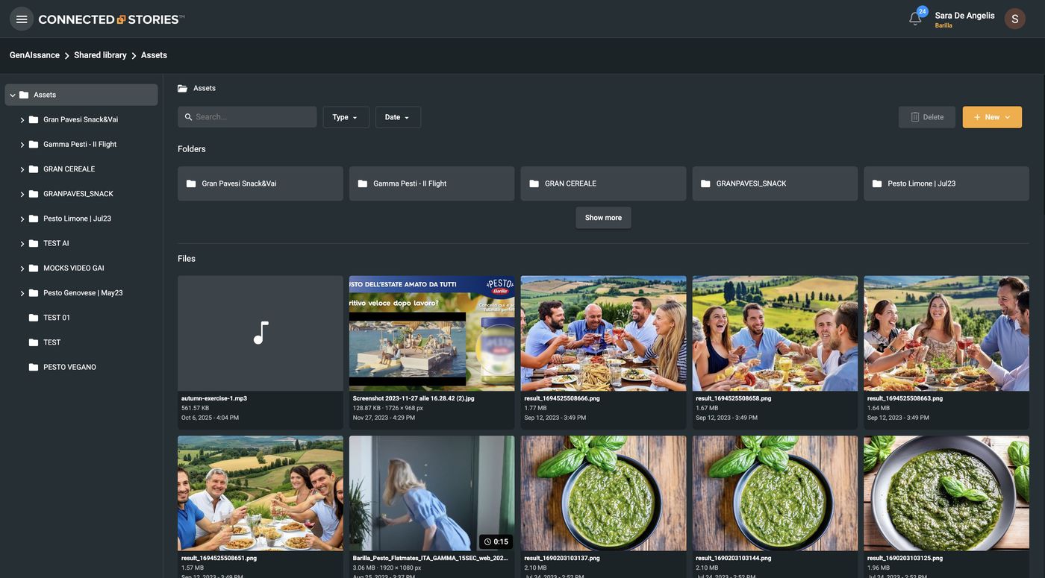Collapse the Assets tree root
The width and height of the screenshot is (1045, 578).
pyautogui.click(x=13, y=95)
